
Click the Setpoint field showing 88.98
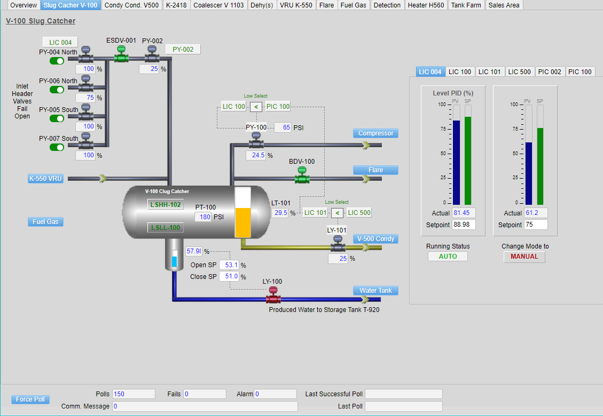463,225
